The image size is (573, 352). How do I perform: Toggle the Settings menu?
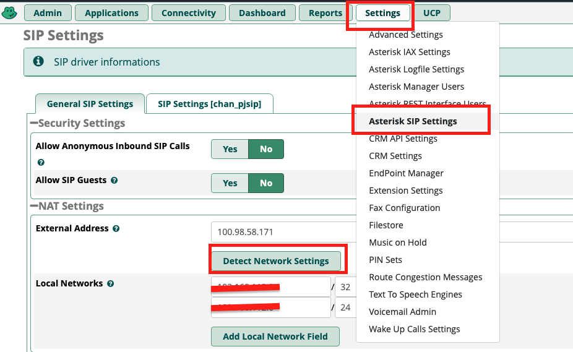click(x=382, y=13)
